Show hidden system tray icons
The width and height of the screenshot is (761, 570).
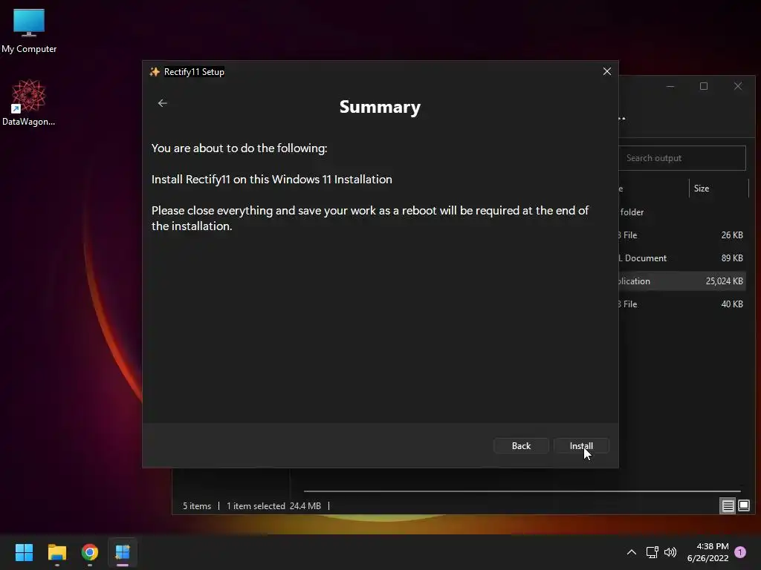pyautogui.click(x=632, y=552)
